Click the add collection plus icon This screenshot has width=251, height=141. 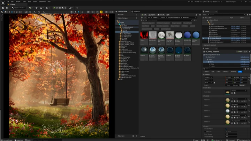coord(133,136)
